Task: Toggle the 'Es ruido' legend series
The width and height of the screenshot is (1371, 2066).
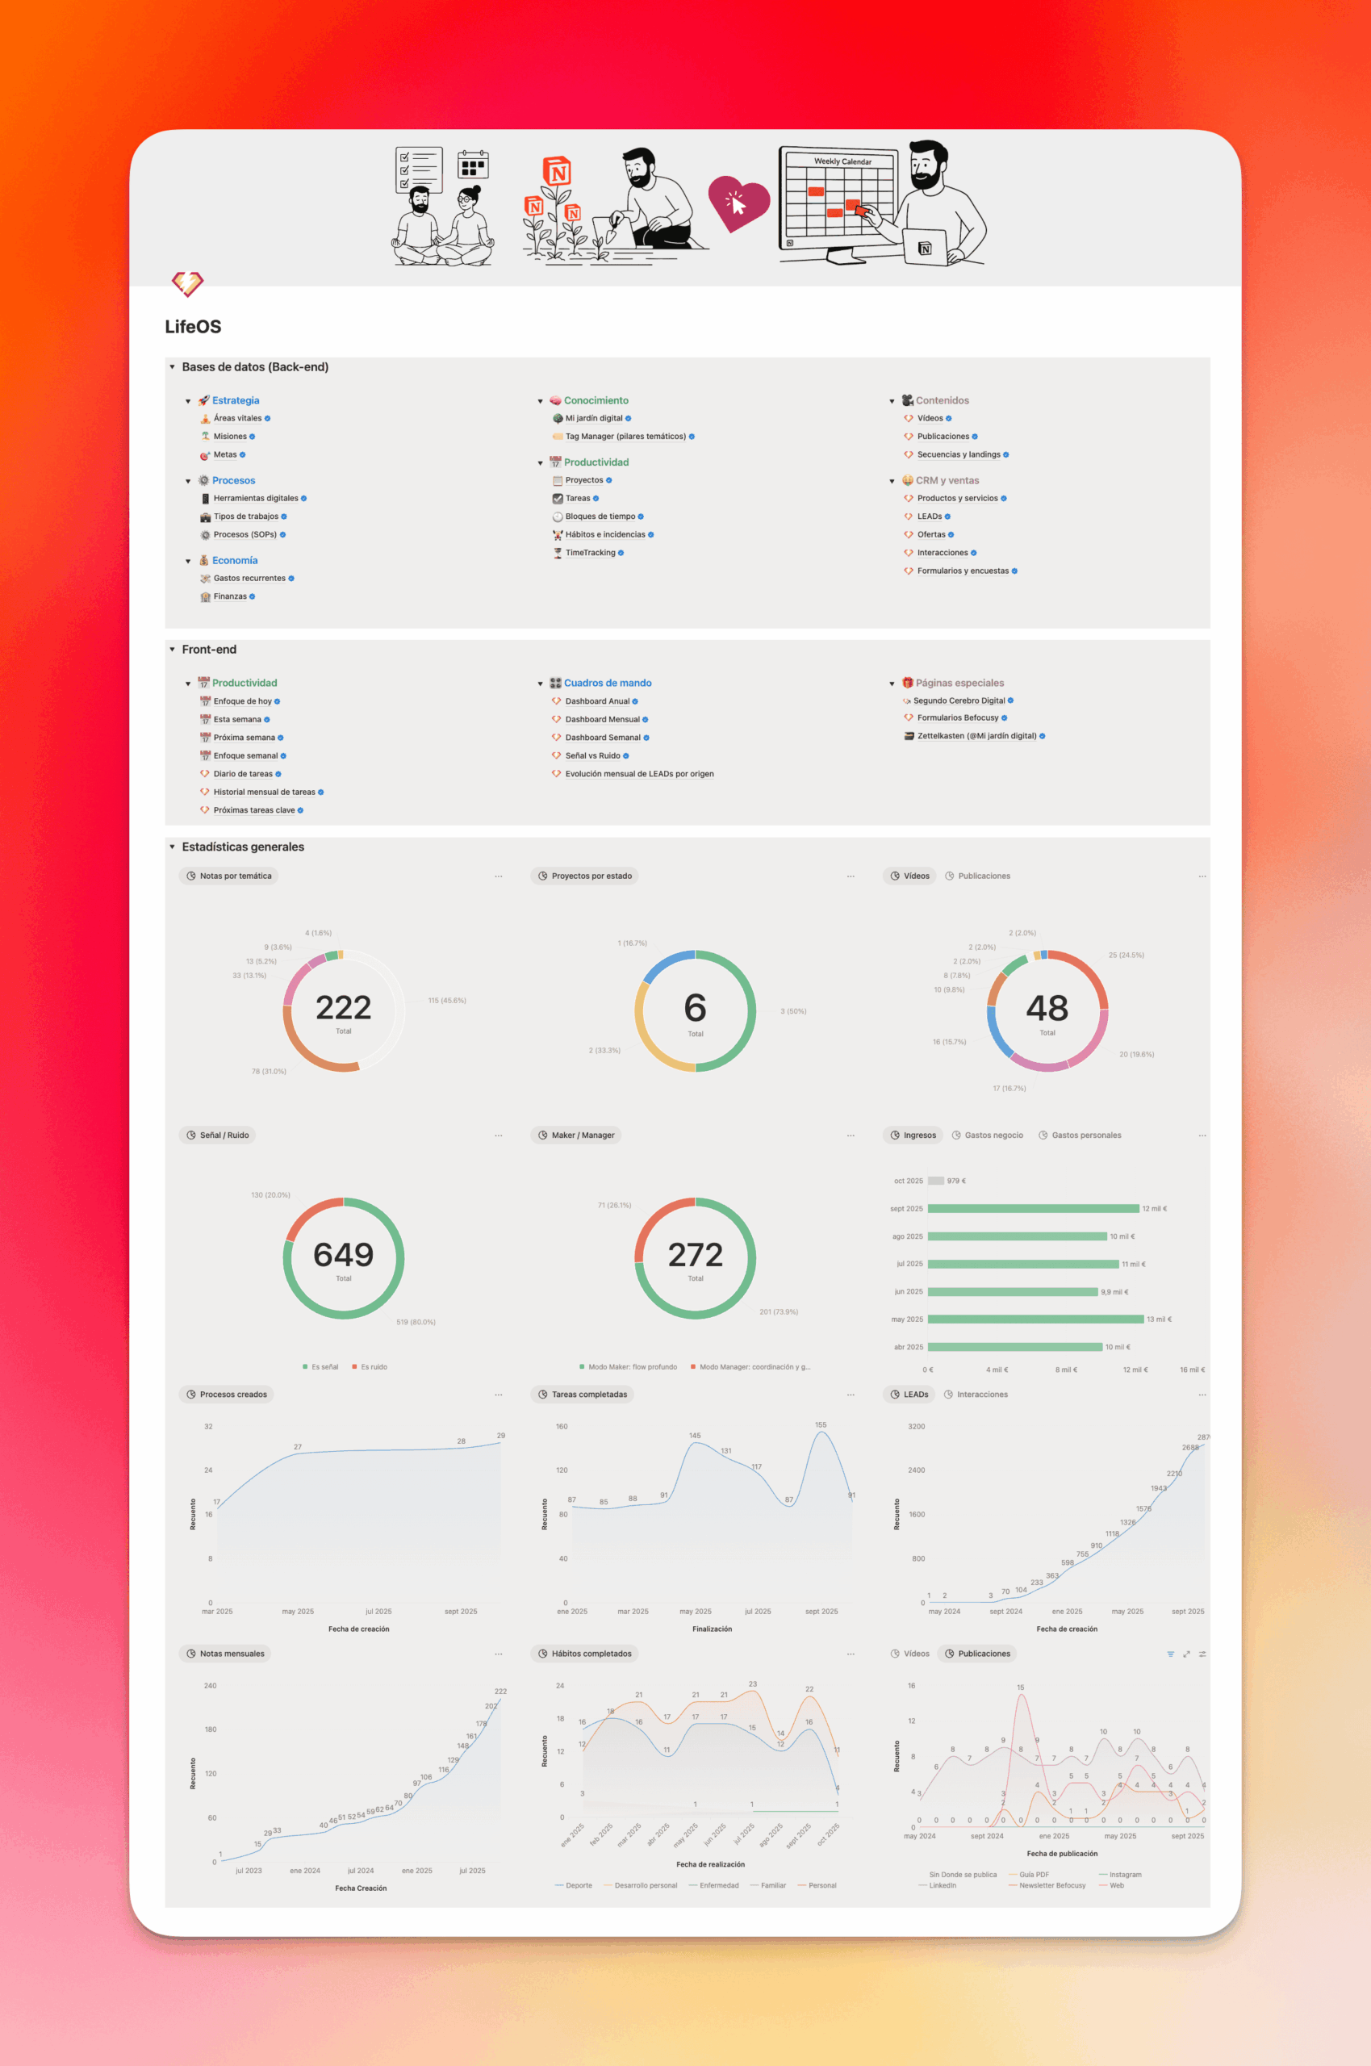Action: coord(374,1366)
